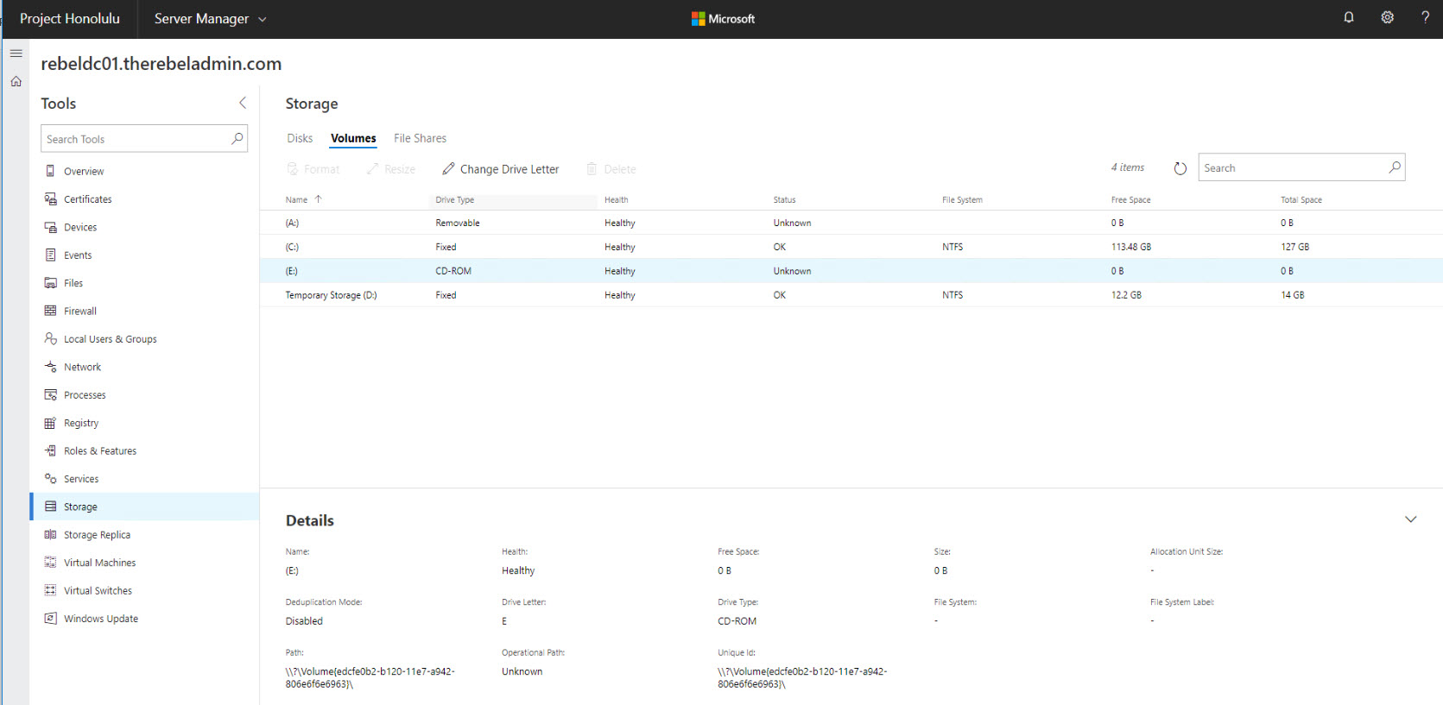Click the 12.2 GB free space cell

point(1126,295)
